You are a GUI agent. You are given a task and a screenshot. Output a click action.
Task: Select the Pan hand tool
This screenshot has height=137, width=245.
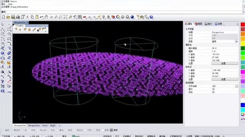pyautogui.click(x=46, y=17)
